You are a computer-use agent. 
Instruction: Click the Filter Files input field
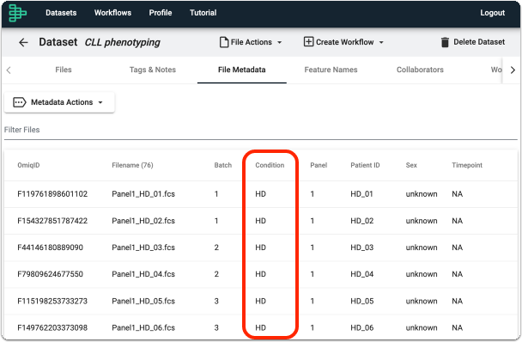[x=261, y=130]
